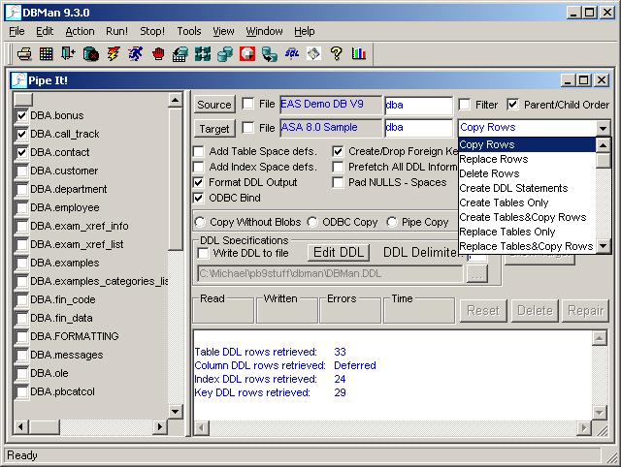Click the Edit DDL button

click(338, 252)
